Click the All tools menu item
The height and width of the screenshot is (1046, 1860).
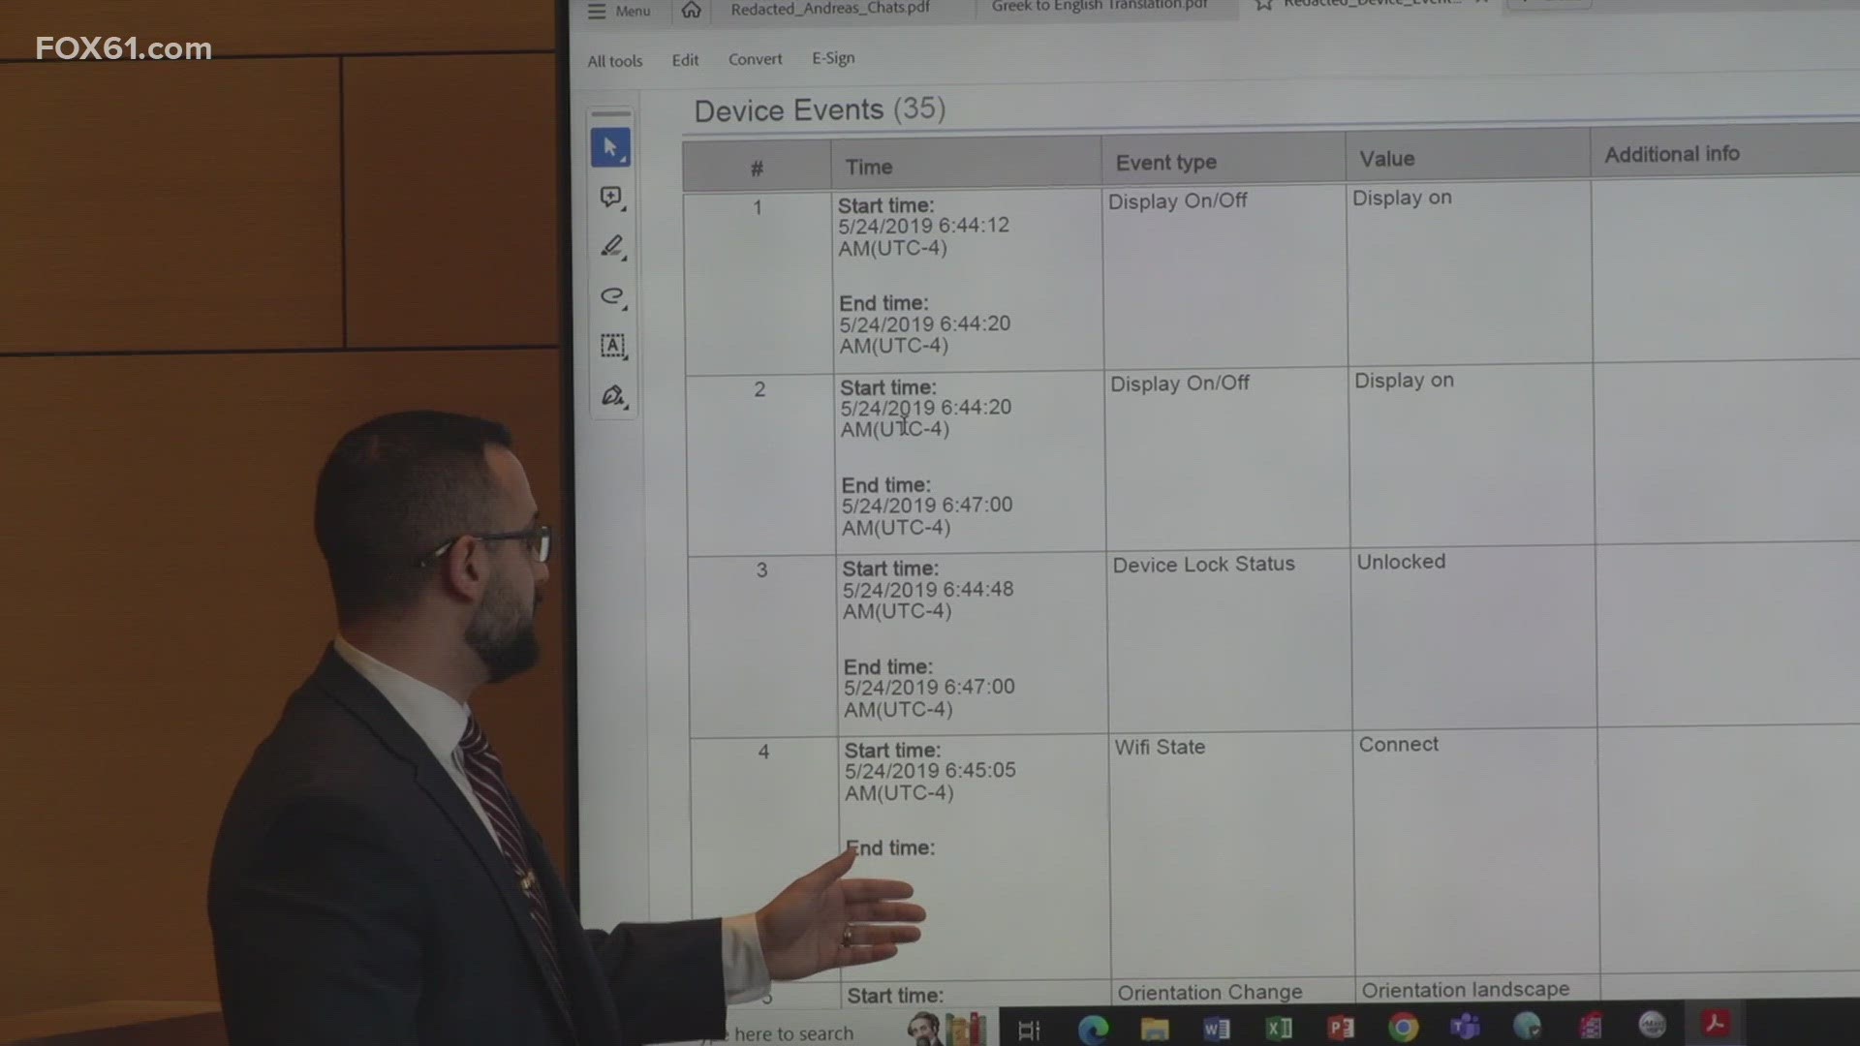[x=613, y=59]
